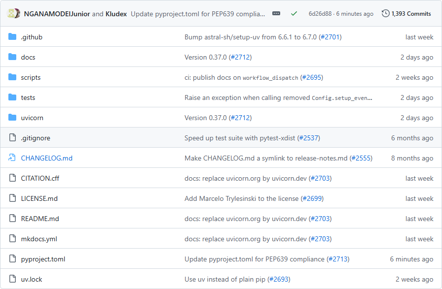442x289 pixels.
Task: Click the CHANGELOG.md symlink file icon
Action: pos(12,158)
